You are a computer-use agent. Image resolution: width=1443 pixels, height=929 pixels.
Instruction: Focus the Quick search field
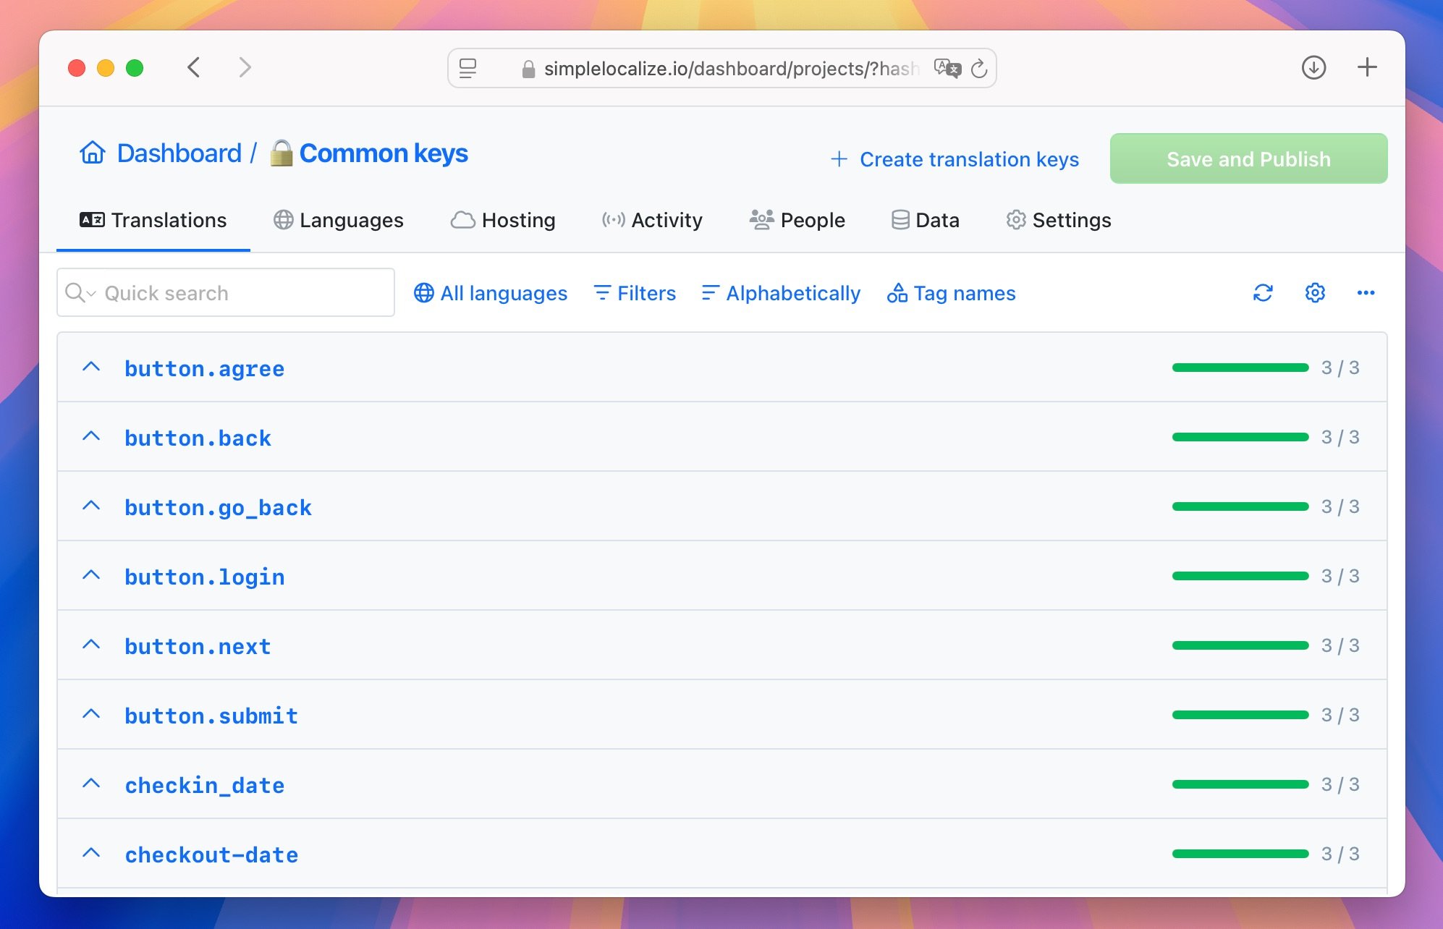point(226,292)
